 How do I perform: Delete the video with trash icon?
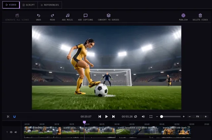tap(200, 17)
